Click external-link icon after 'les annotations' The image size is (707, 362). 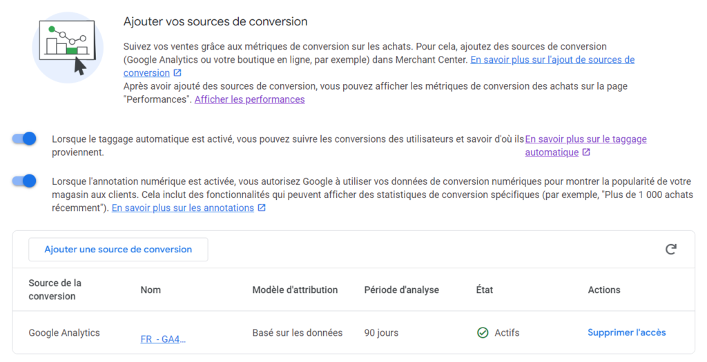coord(262,208)
